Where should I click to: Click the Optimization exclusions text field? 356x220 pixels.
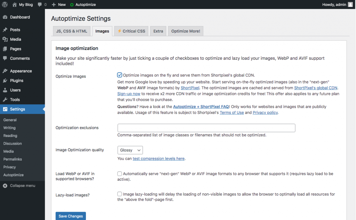pos(206,128)
